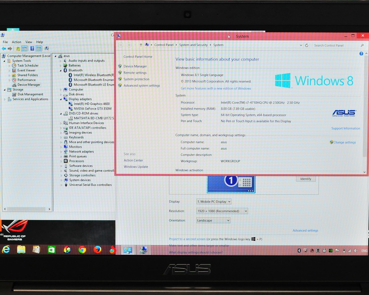This screenshot has width=369, height=295.
Task: Open Advanced system settings link
Action: [142, 86]
